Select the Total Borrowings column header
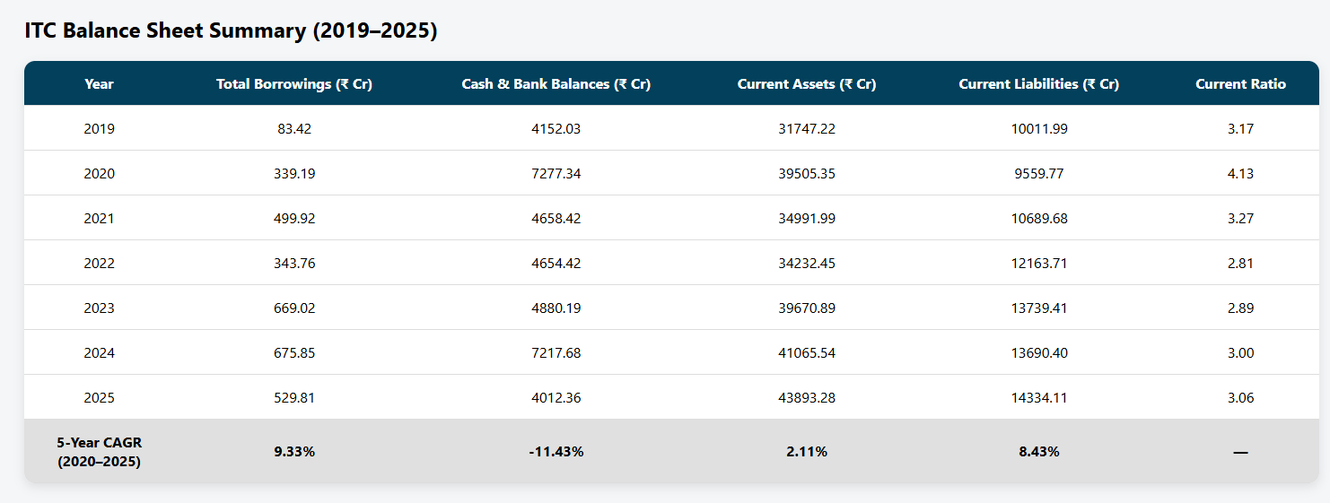The height and width of the screenshot is (503, 1330). 294,83
